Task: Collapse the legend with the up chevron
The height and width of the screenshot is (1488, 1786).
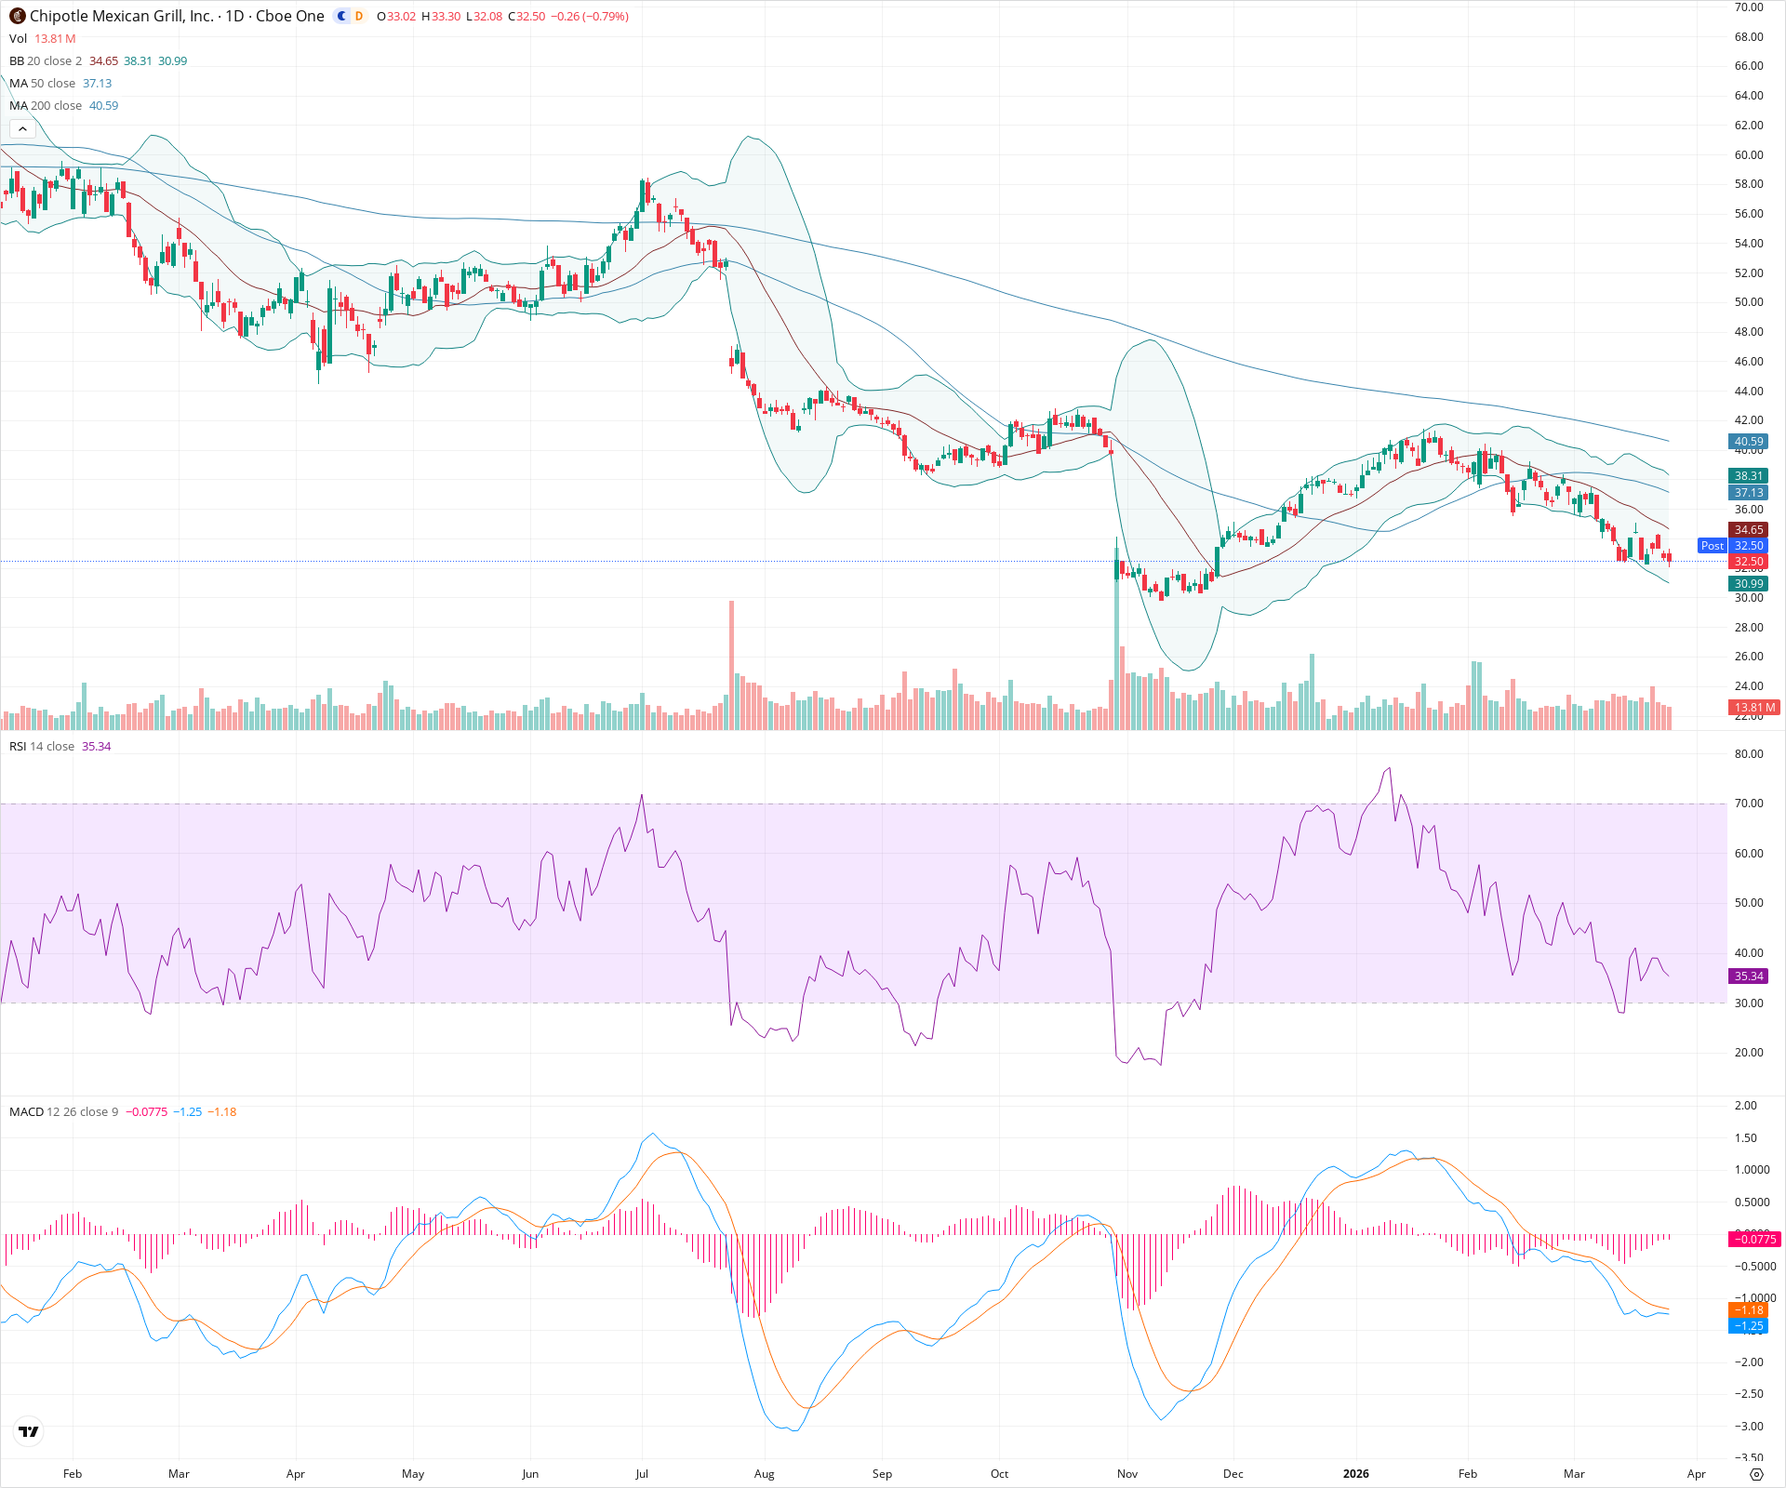Action: [x=21, y=127]
